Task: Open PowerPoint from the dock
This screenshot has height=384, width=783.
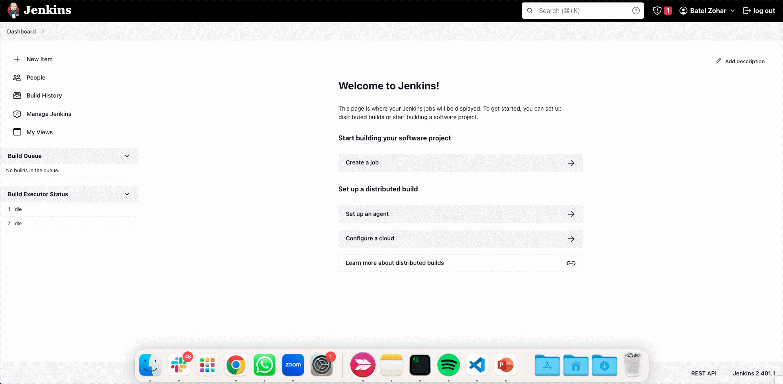Action: pos(506,365)
